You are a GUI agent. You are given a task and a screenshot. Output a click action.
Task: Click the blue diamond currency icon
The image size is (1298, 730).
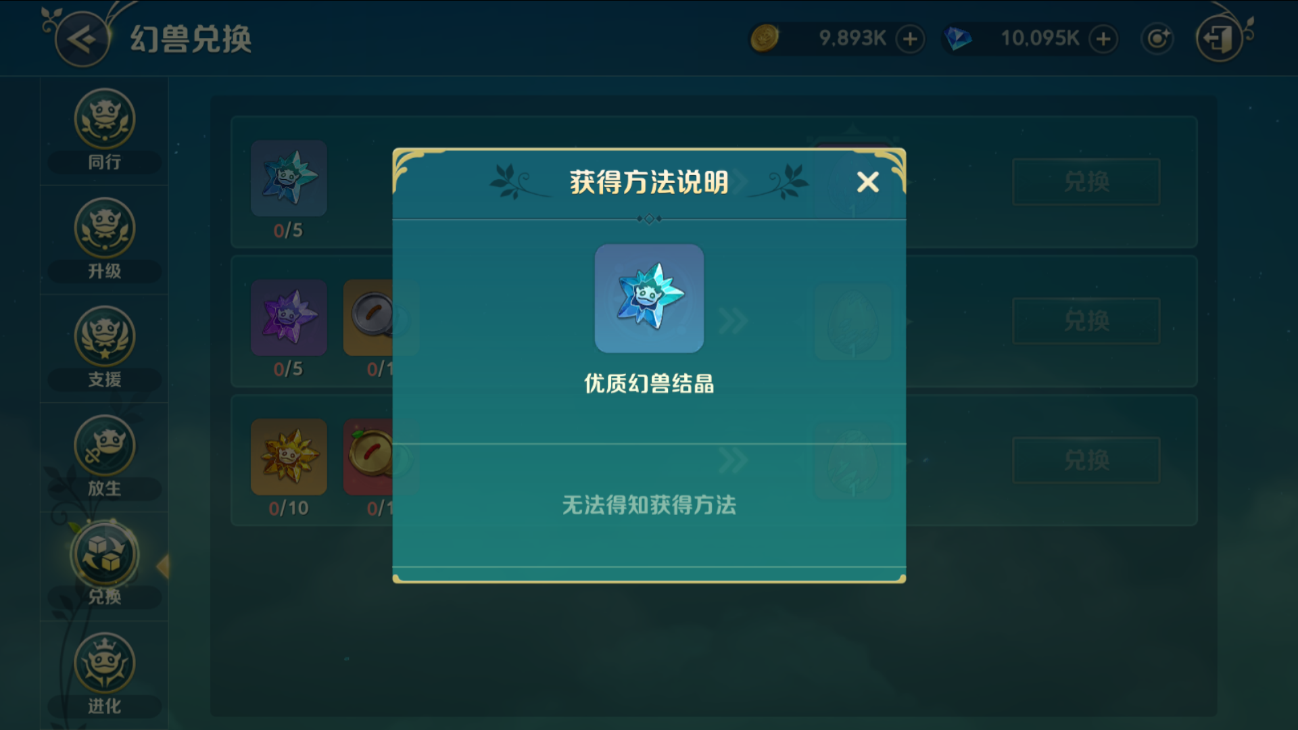coord(958,38)
